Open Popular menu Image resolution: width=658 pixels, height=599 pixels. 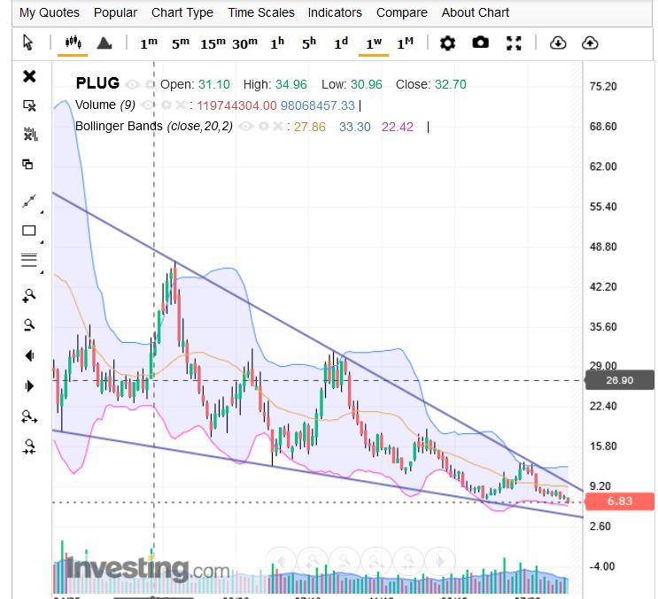click(115, 12)
